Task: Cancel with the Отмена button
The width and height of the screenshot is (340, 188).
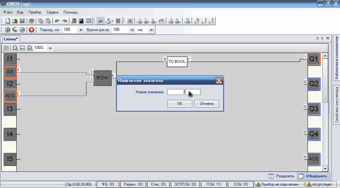Action: tap(207, 104)
